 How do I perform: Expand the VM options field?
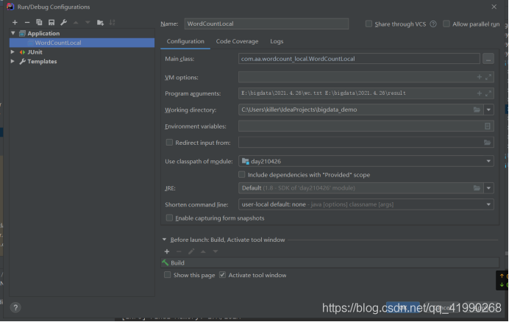point(488,77)
